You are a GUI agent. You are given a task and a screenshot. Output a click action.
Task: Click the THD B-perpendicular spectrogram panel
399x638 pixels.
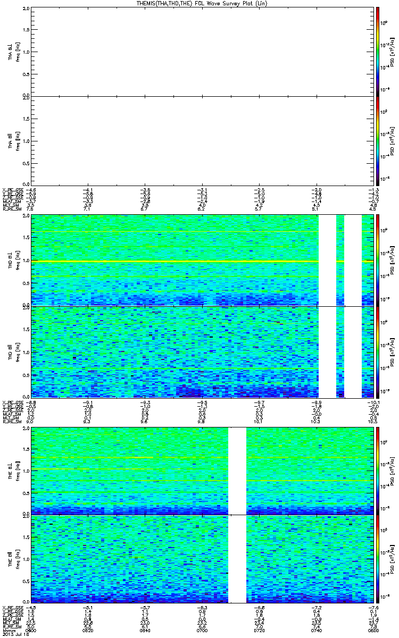point(203,261)
